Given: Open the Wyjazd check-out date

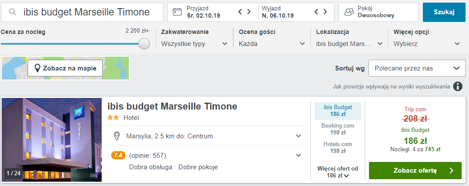Looking at the screenshot, I should coord(278,12).
